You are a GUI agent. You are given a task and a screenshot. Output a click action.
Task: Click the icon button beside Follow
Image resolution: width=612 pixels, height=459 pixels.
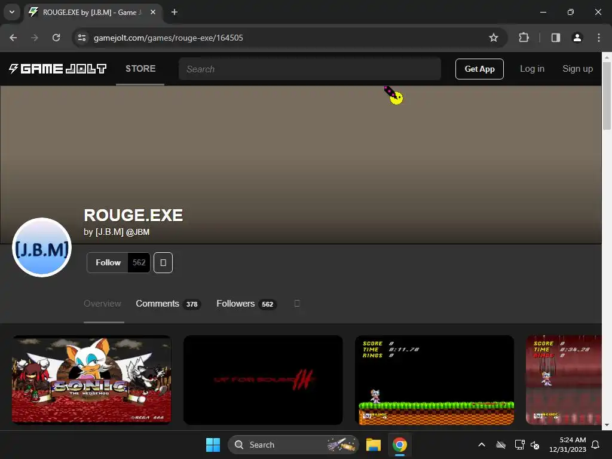163,263
